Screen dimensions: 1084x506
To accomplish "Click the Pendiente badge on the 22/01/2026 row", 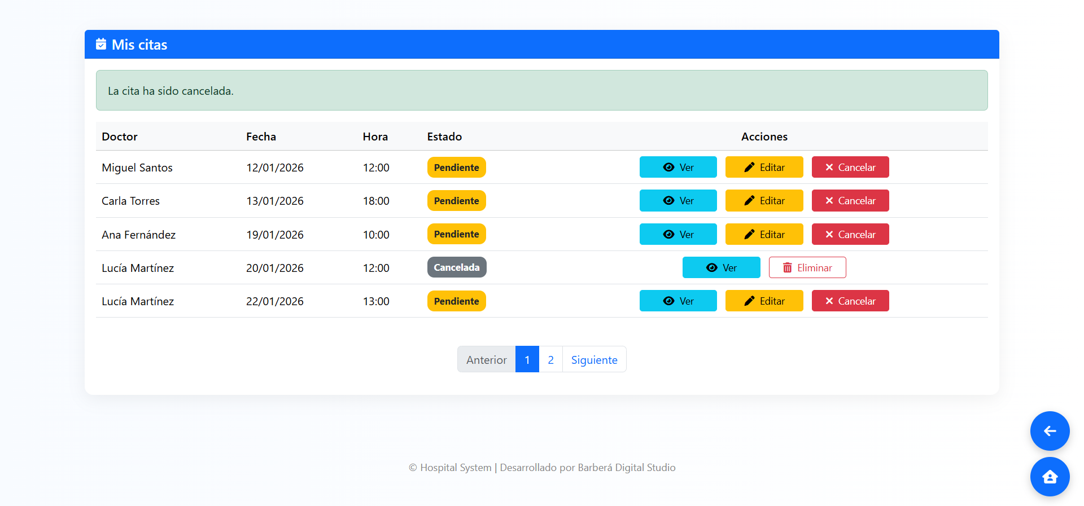I will [456, 301].
